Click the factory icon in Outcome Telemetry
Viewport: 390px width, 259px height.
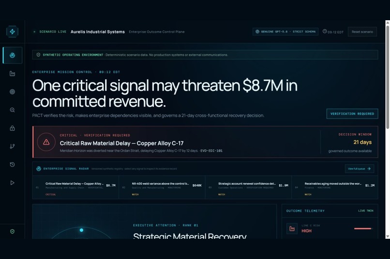292,229
